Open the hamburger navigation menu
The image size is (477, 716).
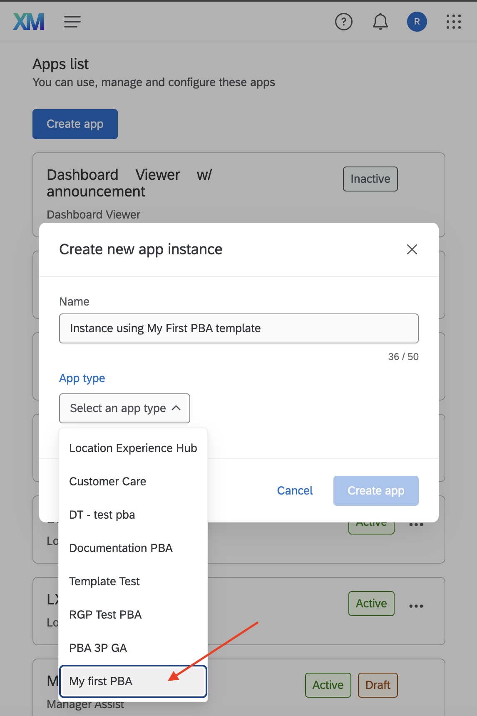(x=72, y=22)
